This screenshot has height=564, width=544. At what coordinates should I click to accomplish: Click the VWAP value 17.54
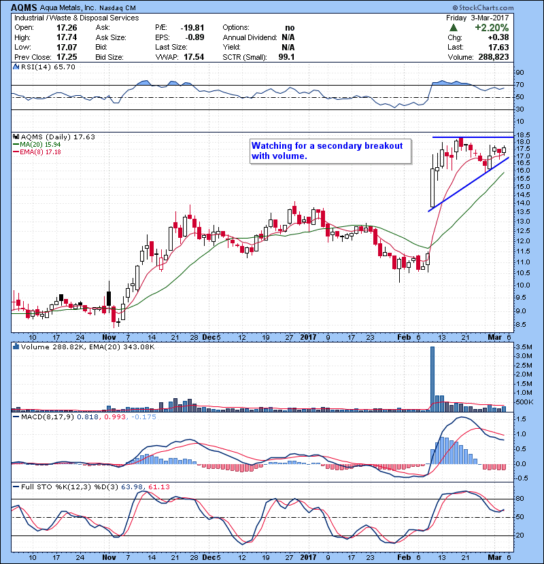coord(194,57)
